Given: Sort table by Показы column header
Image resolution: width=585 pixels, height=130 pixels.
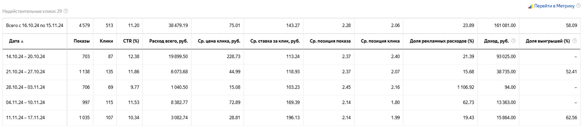Looking at the screenshot, I should pyautogui.click(x=82, y=41).
